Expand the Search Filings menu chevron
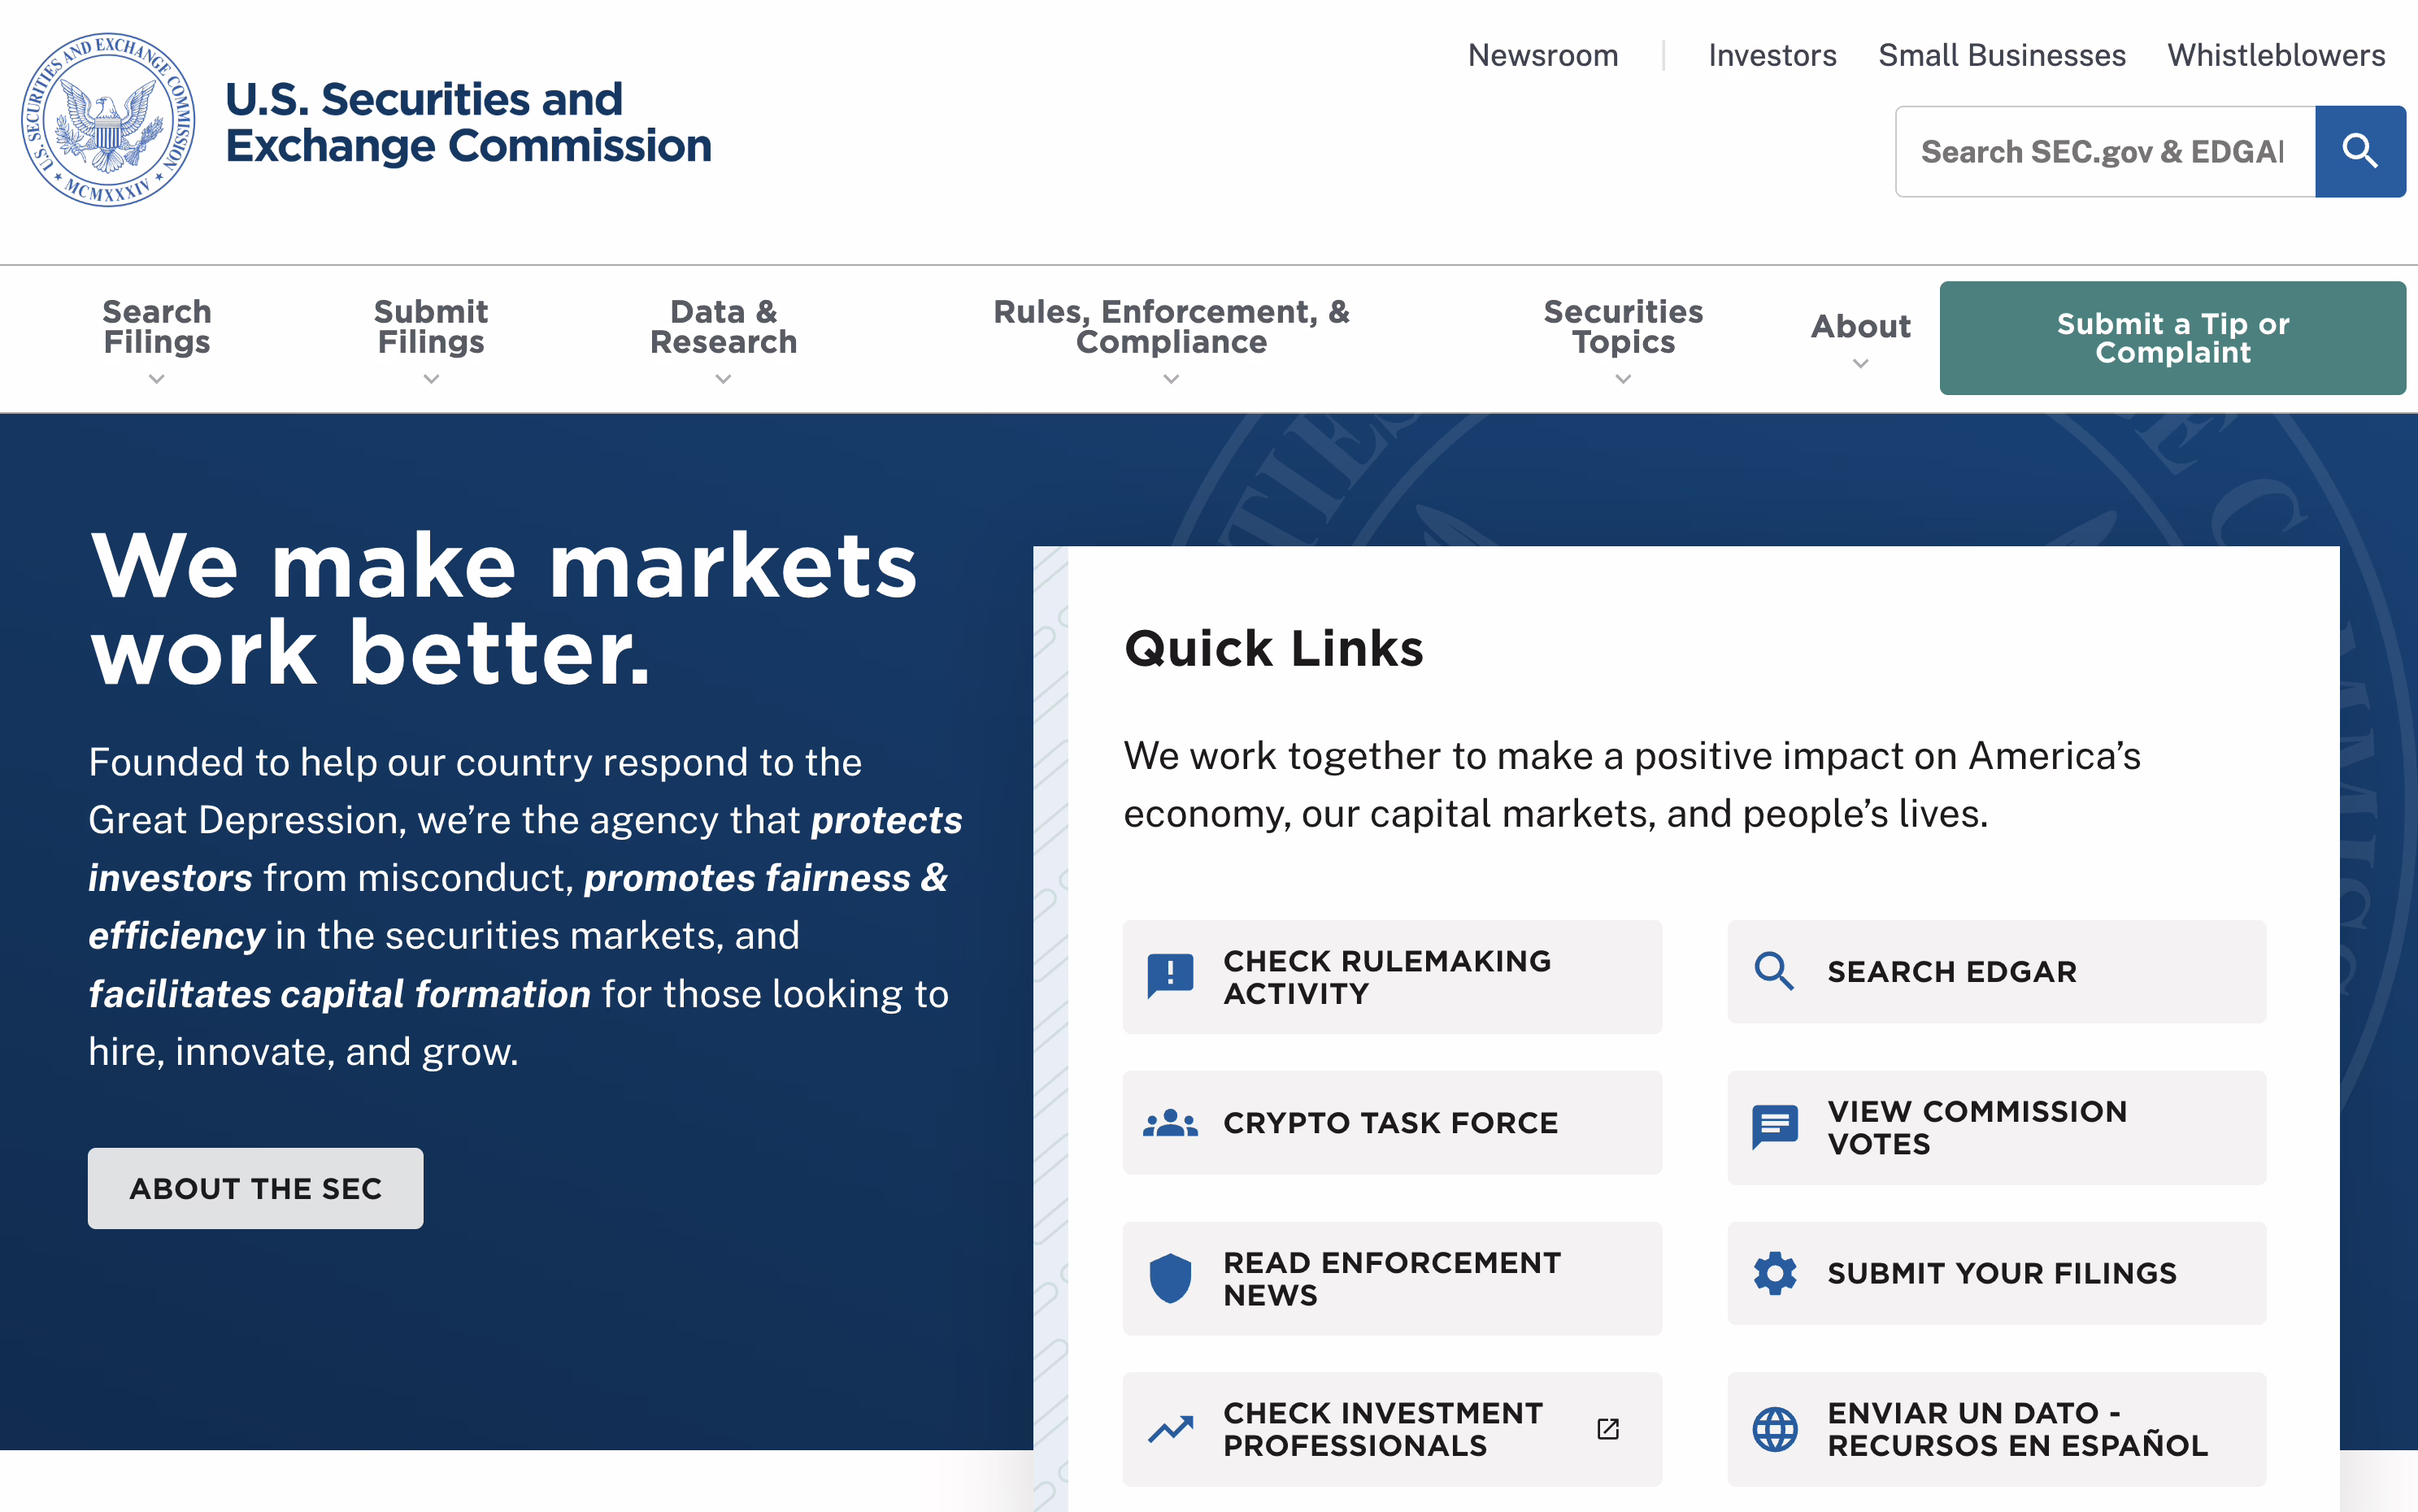The width and height of the screenshot is (2418, 1512). (x=156, y=379)
